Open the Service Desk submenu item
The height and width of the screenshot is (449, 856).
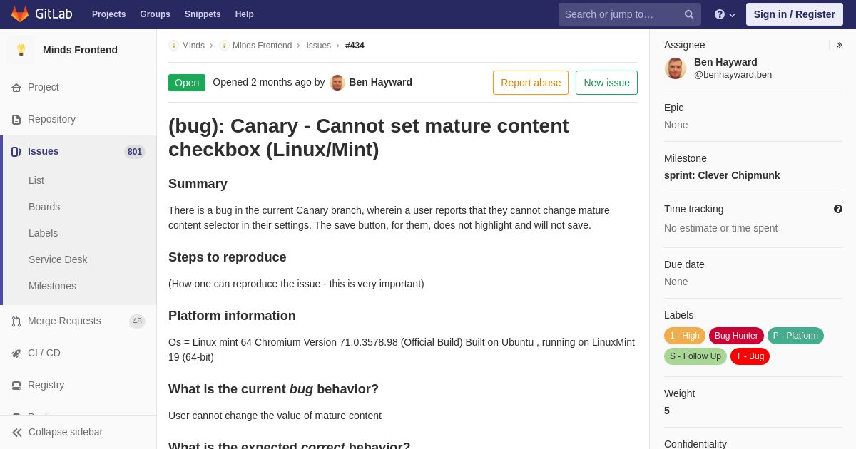[x=58, y=259]
